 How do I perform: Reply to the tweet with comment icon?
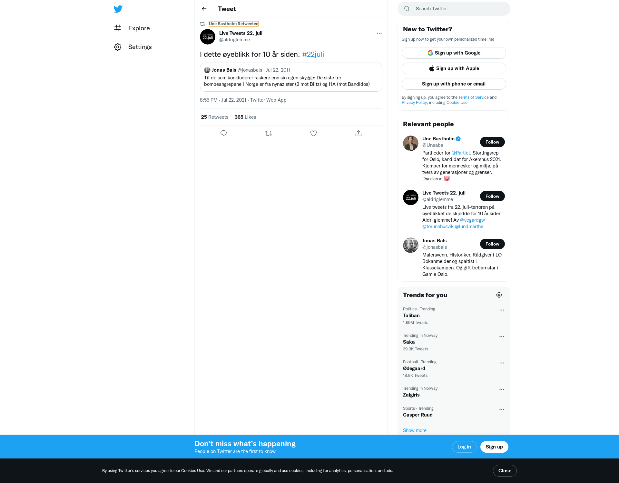tap(223, 133)
